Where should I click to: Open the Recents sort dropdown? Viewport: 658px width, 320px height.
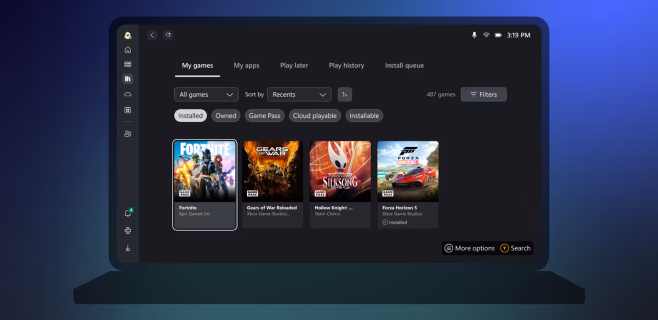coord(299,94)
